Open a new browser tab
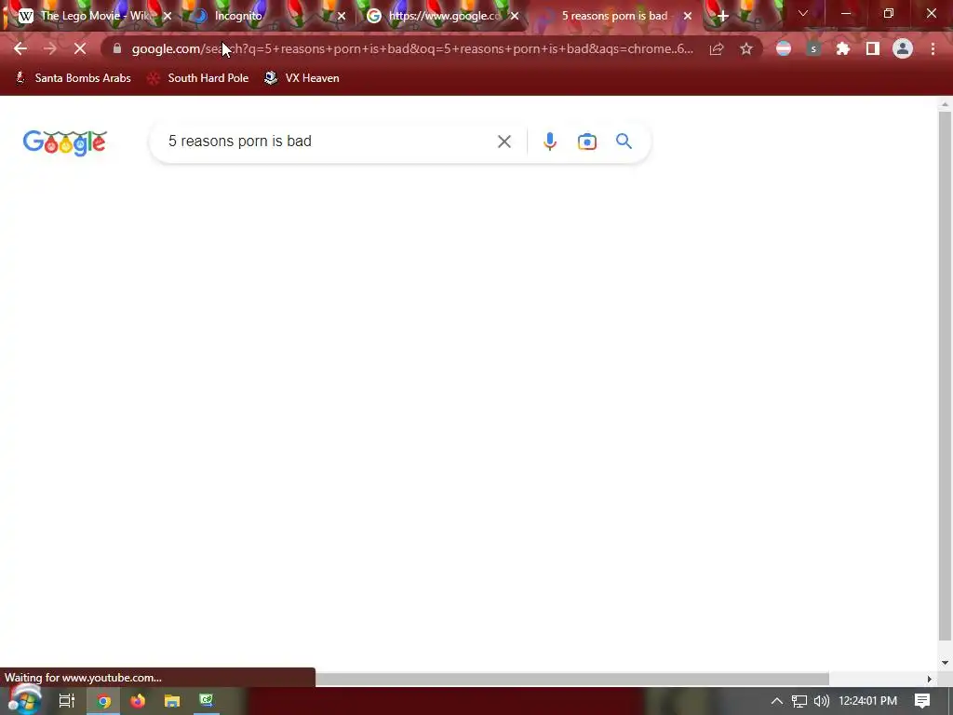Screen dimensions: 953x715 point(722,16)
